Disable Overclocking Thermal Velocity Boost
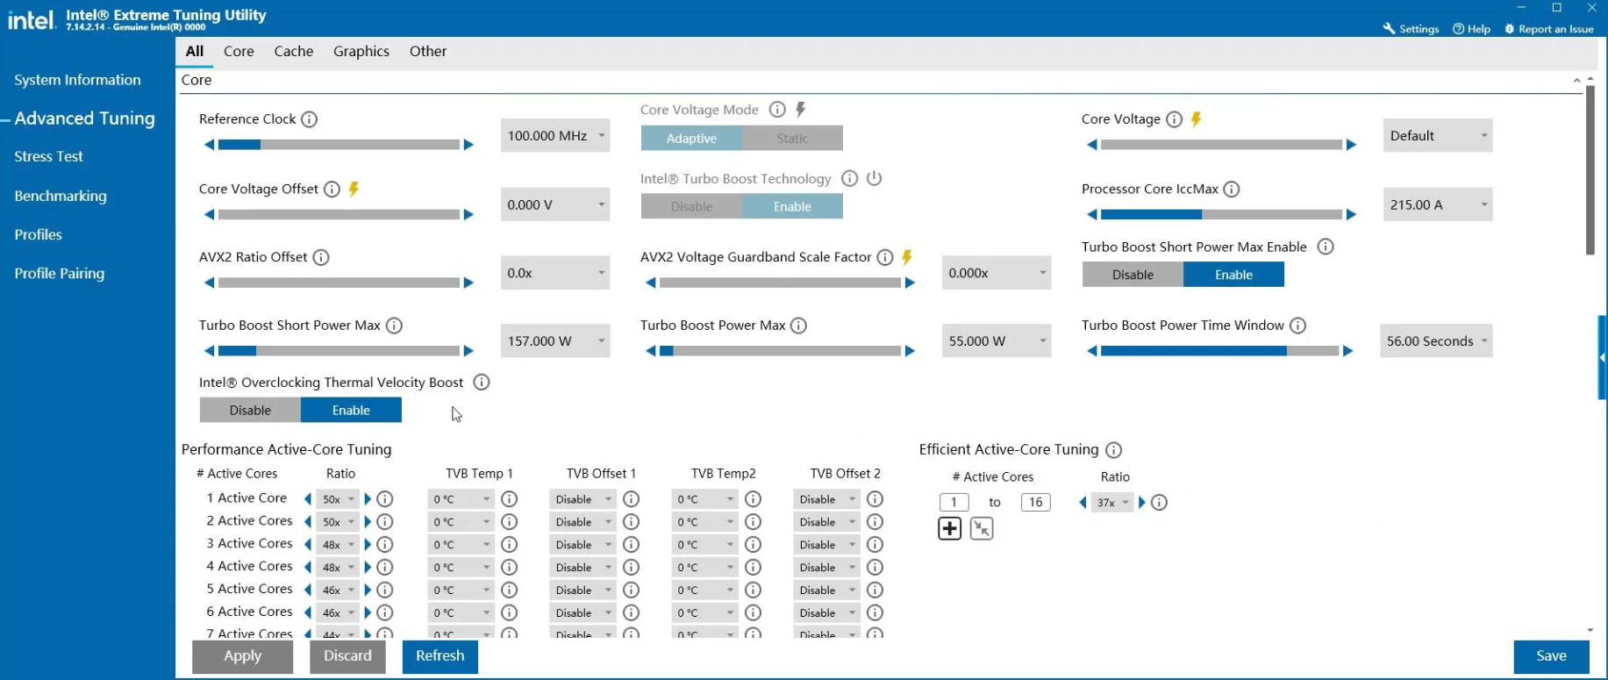The image size is (1608, 680). tap(250, 411)
